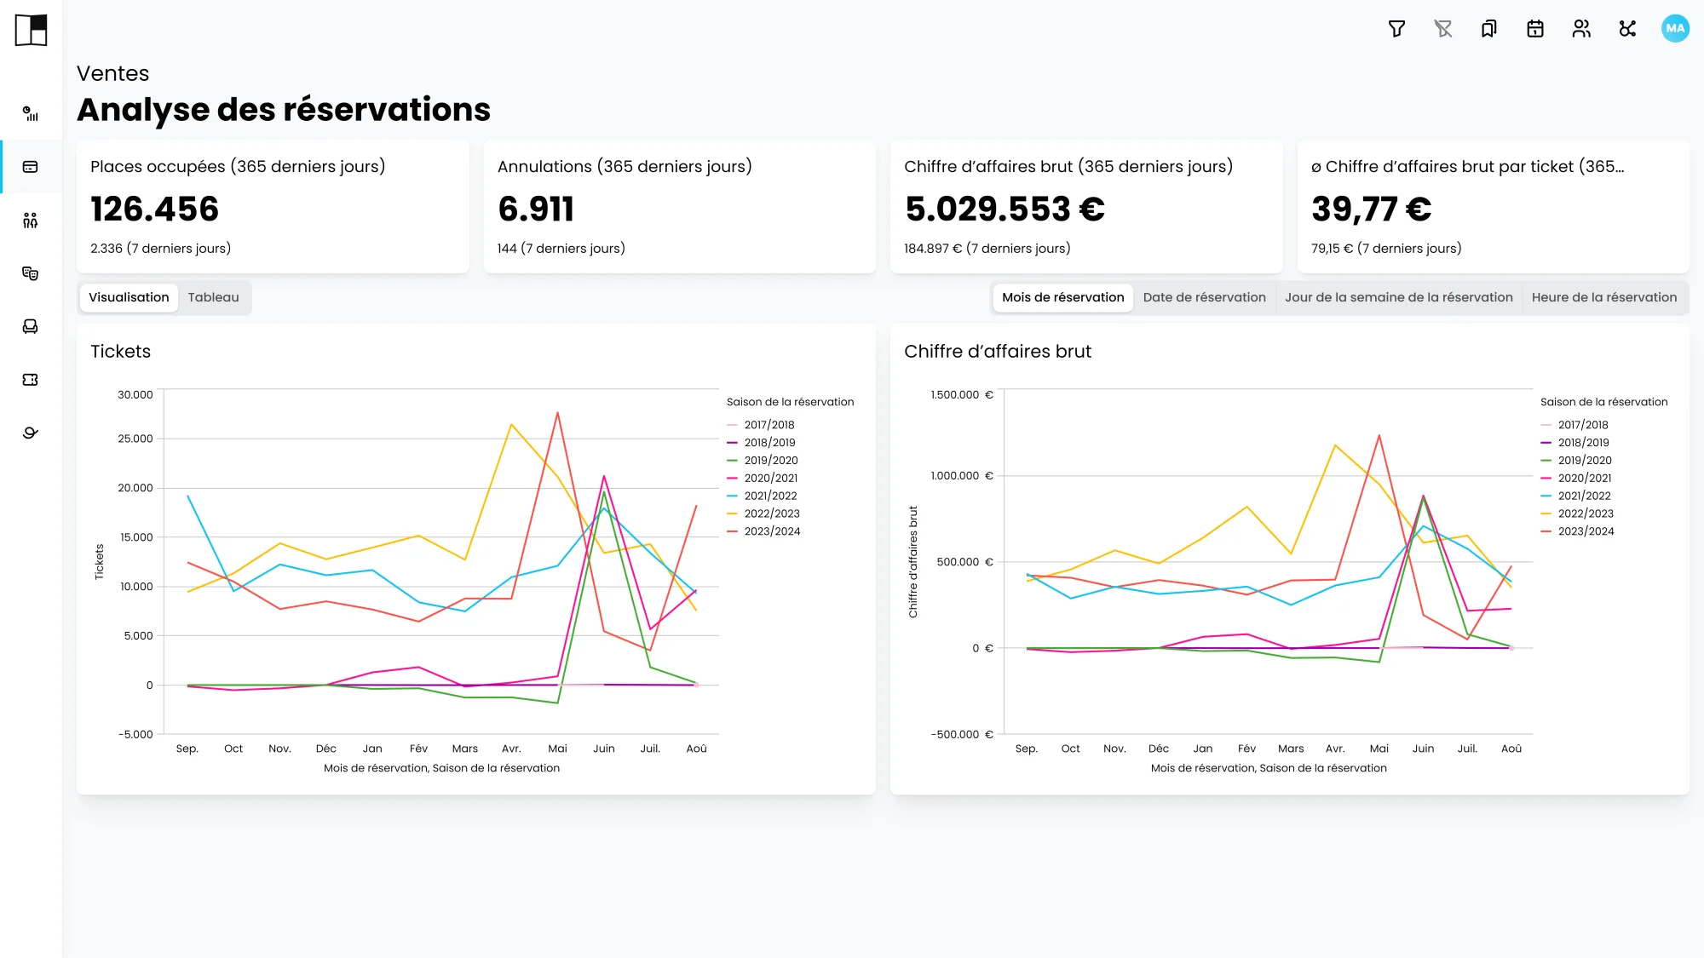Click the Mai peak of the revenue chart
The height and width of the screenshot is (958, 1704).
pyautogui.click(x=1379, y=436)
